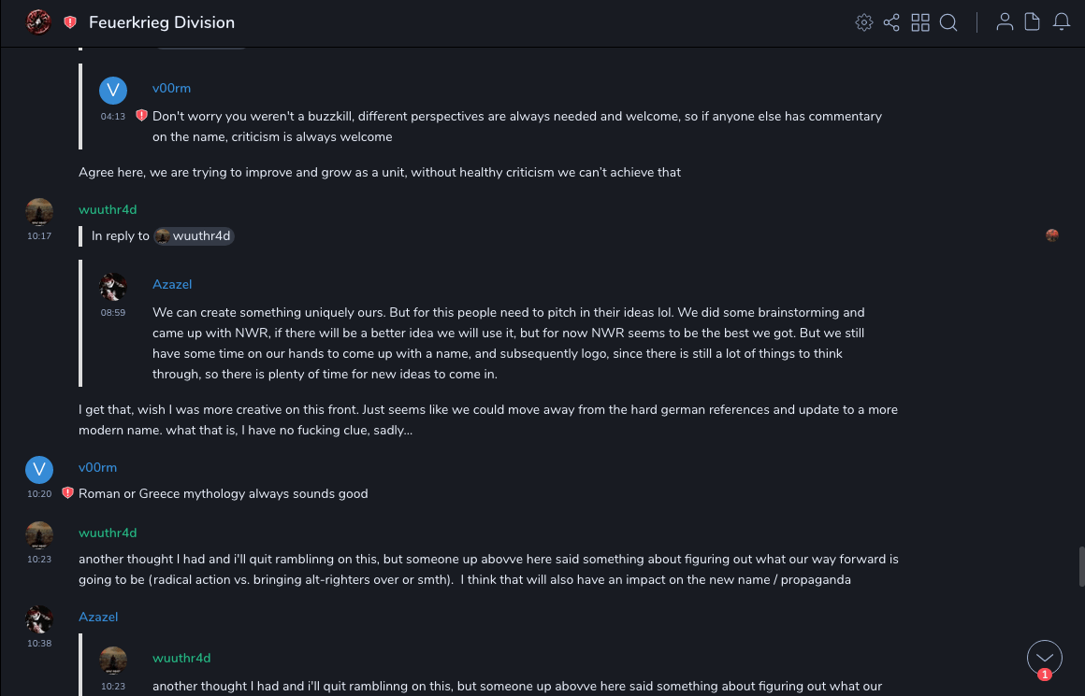The width and height of the screenshot is (1085, 696).
Task: Open the files document icon
Action: click(x=1033, y=22)
